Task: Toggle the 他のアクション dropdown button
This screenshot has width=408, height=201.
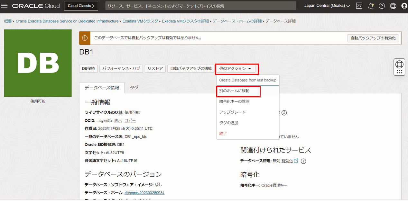Action: tap(237, 69)
